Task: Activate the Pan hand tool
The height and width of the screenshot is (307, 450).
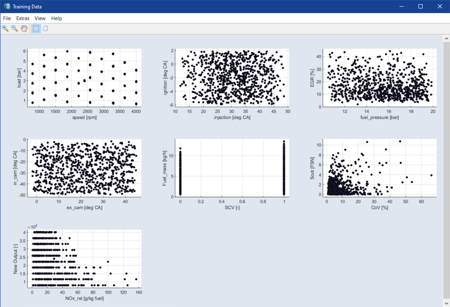Action: 24,29
